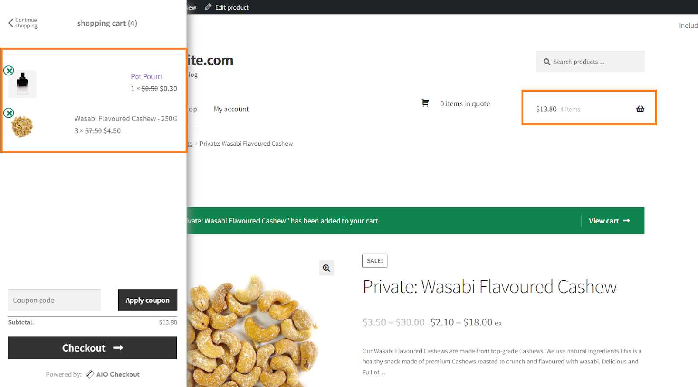
Task: Click the Continue shopping back arrow
Action: coord(11,23)
